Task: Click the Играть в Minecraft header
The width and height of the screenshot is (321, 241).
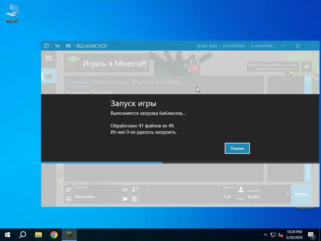Action: click(107, 63)
